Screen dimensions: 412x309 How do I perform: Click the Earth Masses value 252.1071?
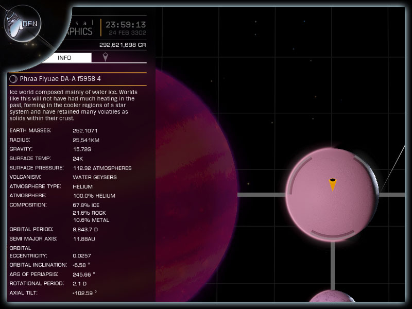point(85,131)
